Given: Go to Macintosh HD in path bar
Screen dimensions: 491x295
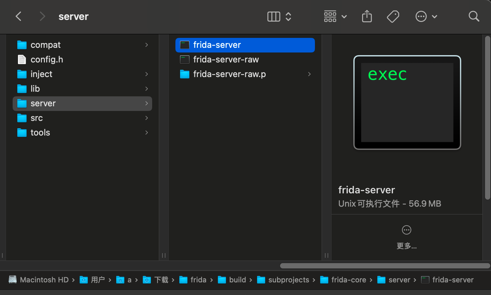Looking at the screenshot, I should 44,280.
